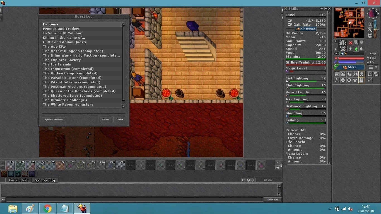Click the arrows icon right of the gear
The image size is (381, 214).
click(376, 74)
